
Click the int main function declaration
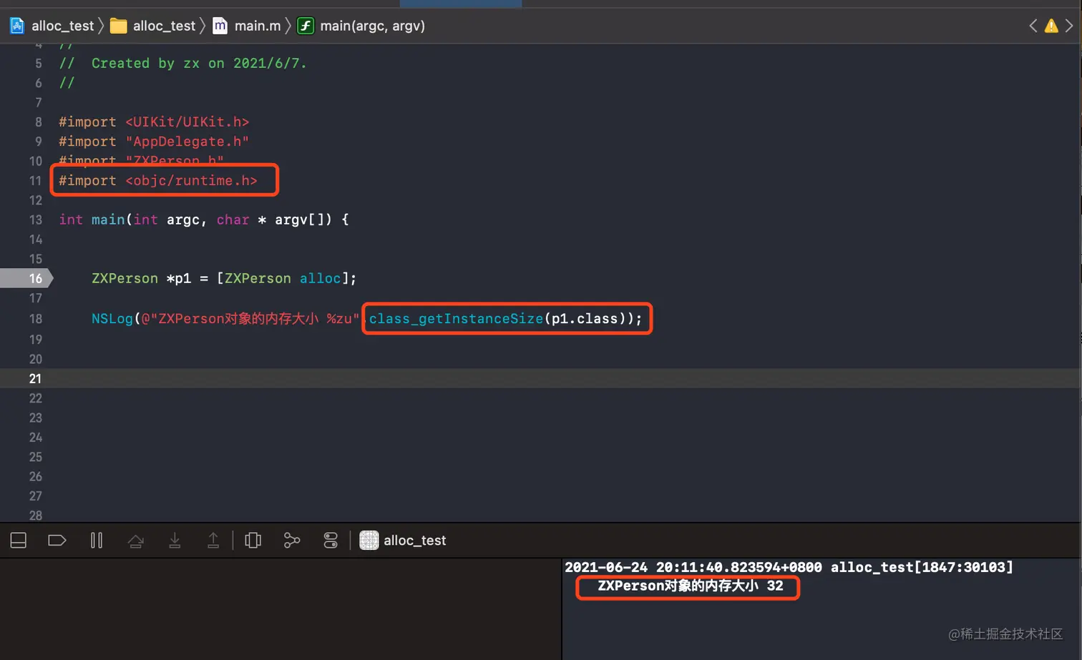[x=204, y=220]
